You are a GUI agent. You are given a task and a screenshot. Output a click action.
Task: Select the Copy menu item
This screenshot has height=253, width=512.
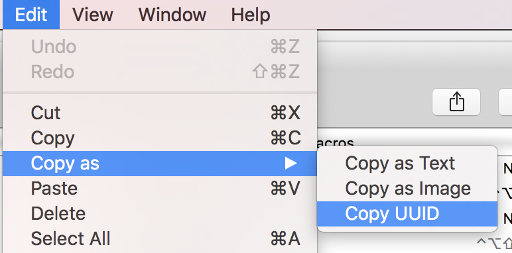(x=160, y=138)
